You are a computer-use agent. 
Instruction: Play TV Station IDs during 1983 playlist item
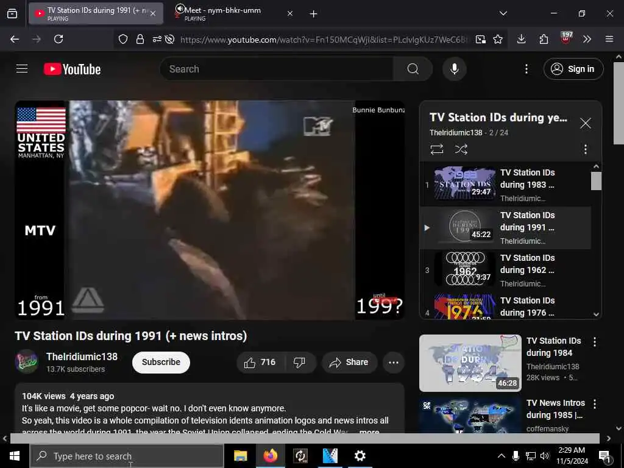pos(505,185)
